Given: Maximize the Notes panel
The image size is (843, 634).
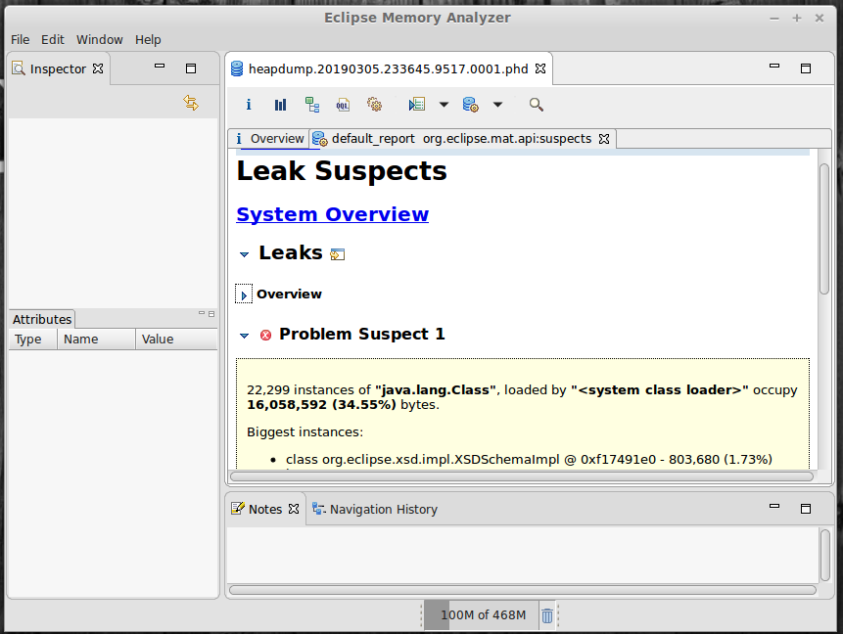Looking at the screenshot, I should coord(806,508).
